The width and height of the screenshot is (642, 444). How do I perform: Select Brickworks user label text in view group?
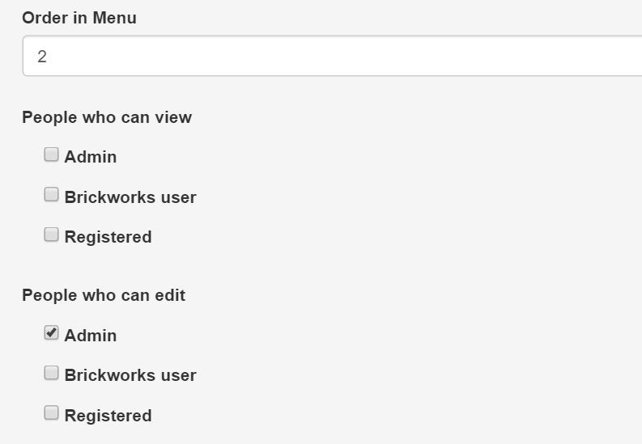point(130,197)
